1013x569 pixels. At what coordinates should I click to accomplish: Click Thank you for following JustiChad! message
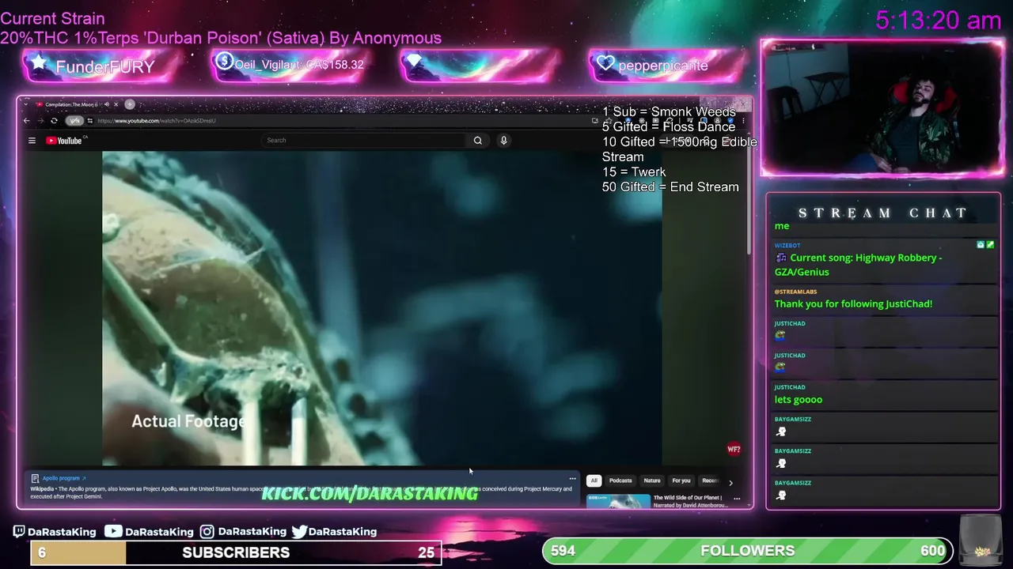(853, 303)
